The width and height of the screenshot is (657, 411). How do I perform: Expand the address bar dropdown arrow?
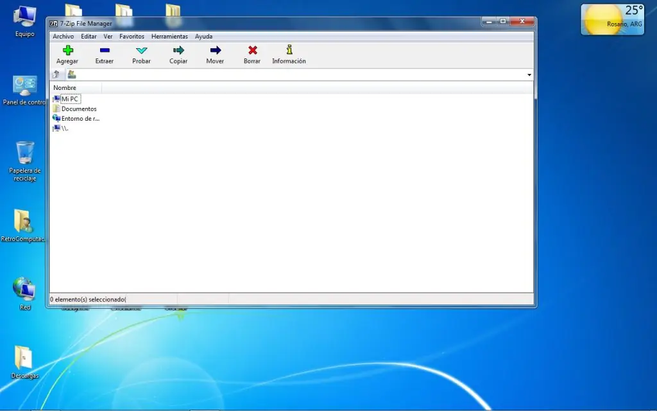(529, 74)
